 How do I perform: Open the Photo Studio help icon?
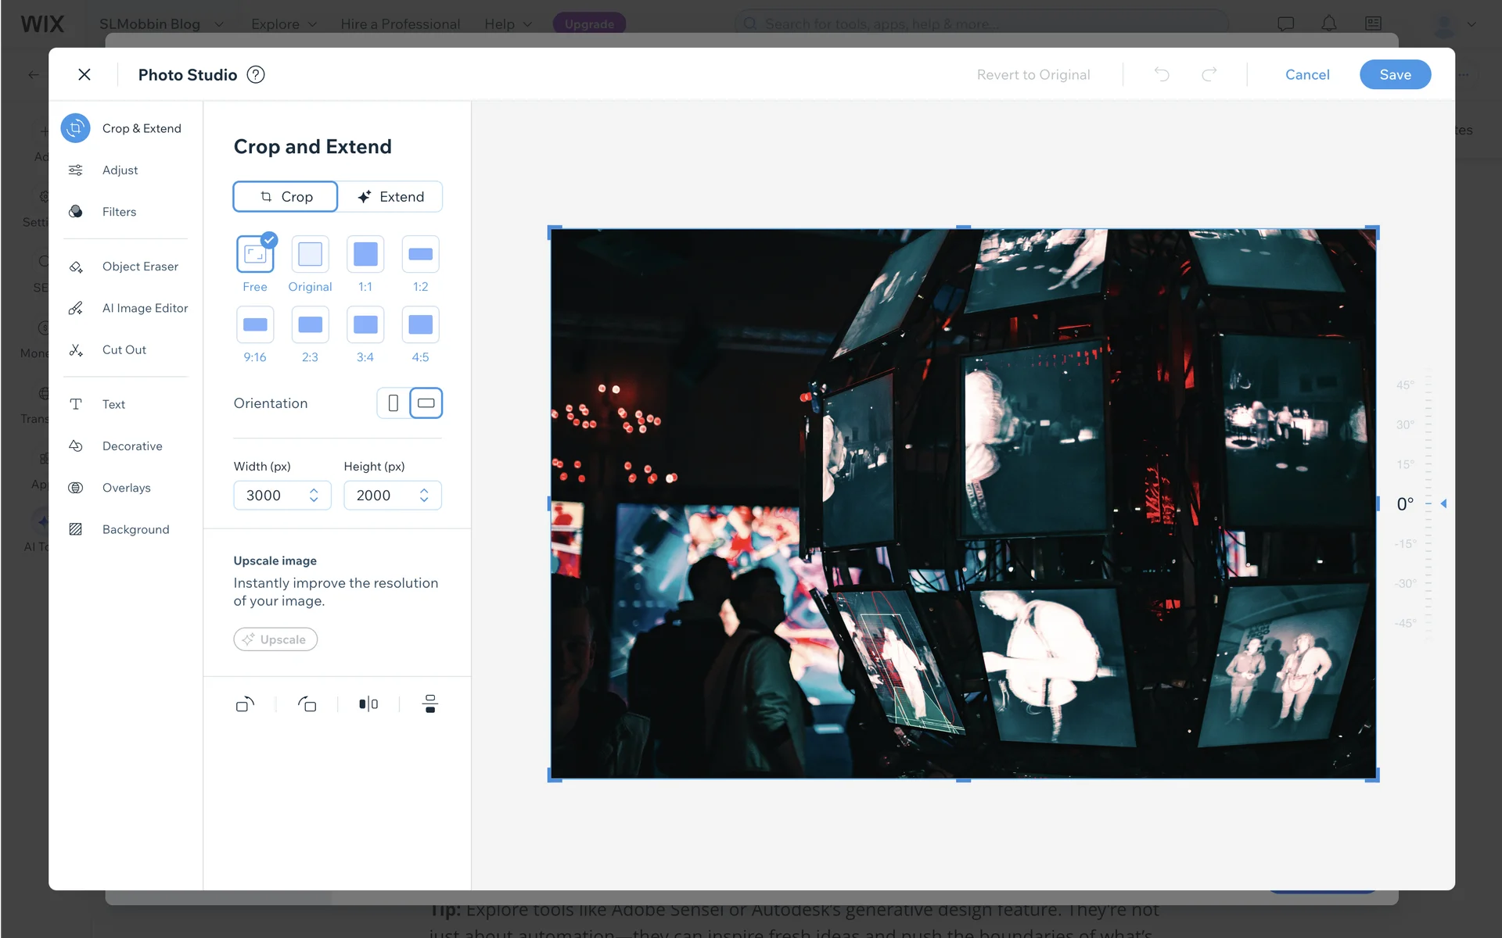(256, 74)
